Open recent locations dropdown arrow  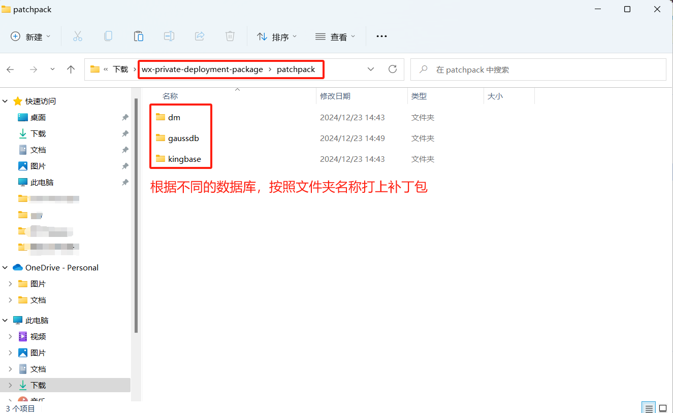click(x=52, y=70)
